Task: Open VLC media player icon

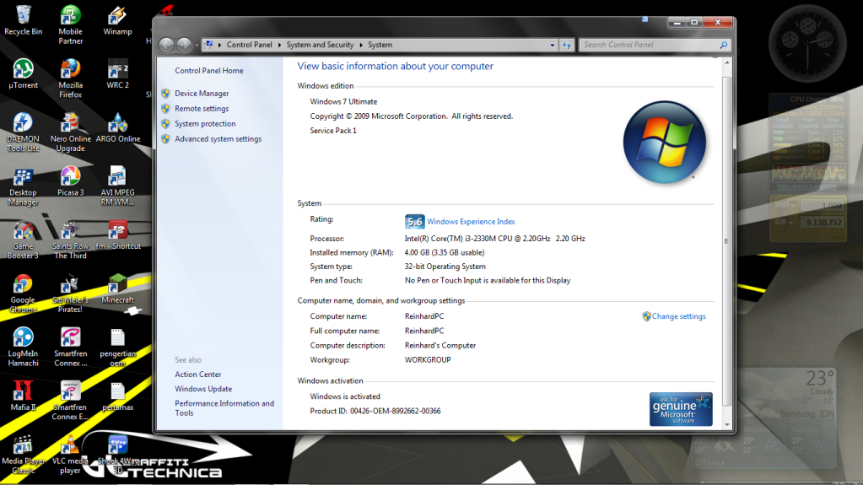Action: 70,454
